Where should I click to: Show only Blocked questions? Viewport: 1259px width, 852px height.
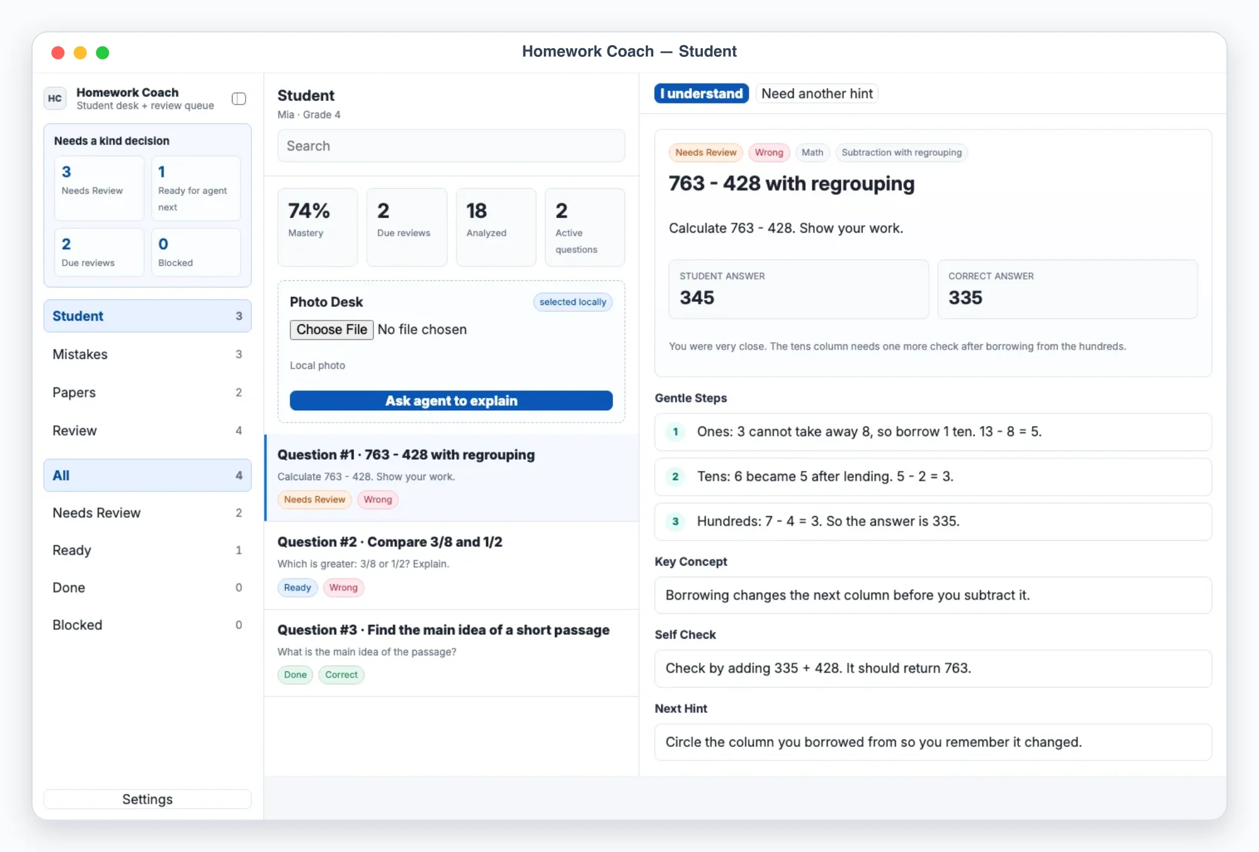point(147,625)
